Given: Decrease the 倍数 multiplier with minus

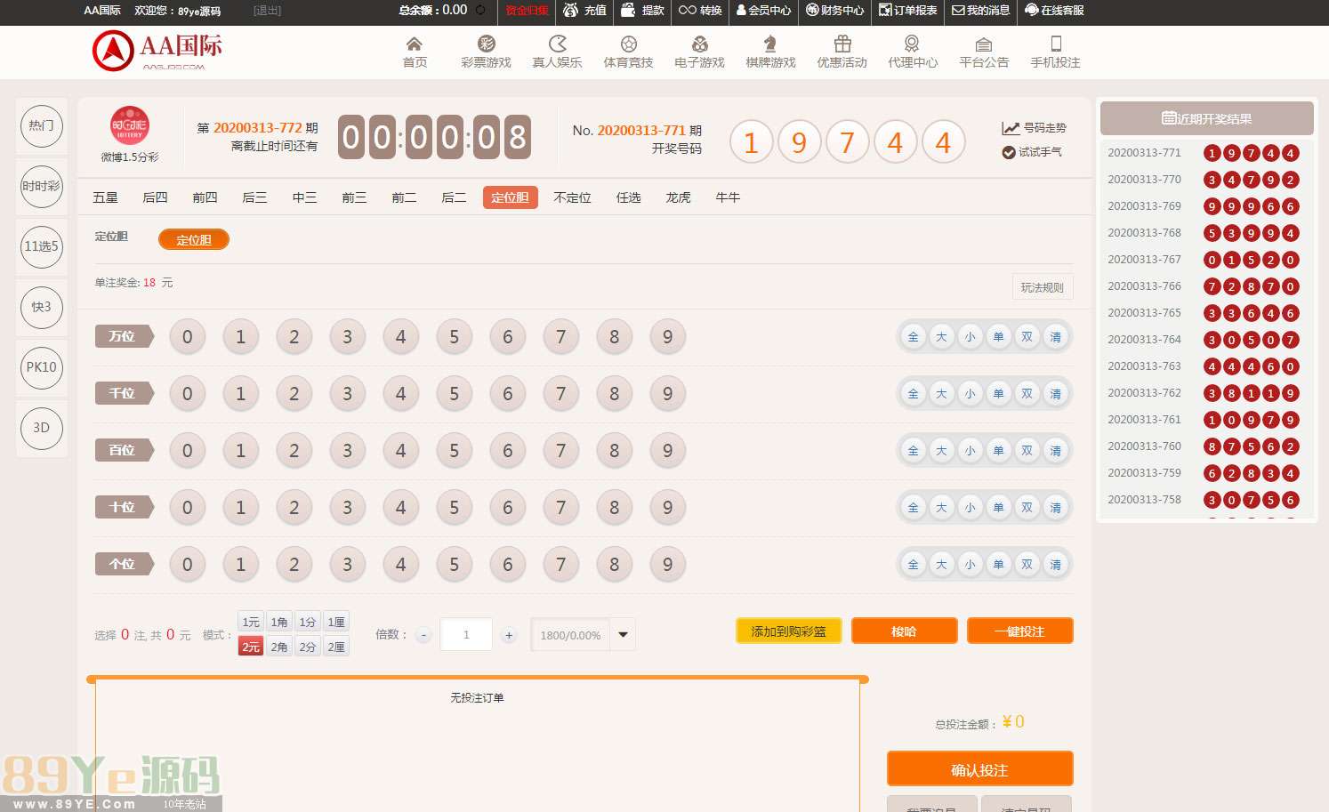Looking at the screenshot, I should pyautogui.click(x=423, y=634).
